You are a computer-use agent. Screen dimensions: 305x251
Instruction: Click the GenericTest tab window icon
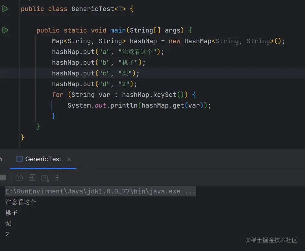[x=19, y=159]
